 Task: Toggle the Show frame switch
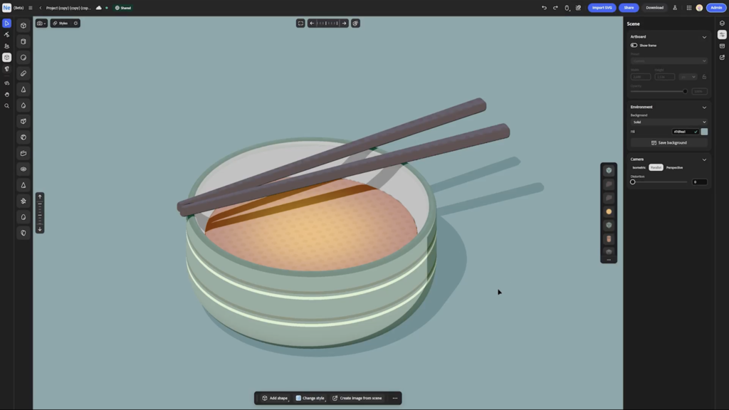[x=634, y=46]
